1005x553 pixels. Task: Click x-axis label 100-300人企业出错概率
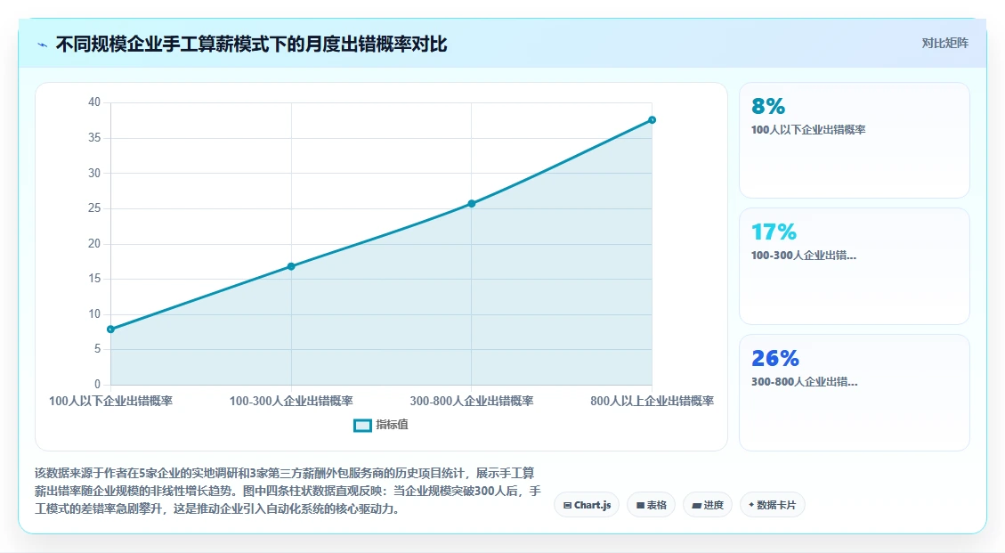click(x=291, y=401)
